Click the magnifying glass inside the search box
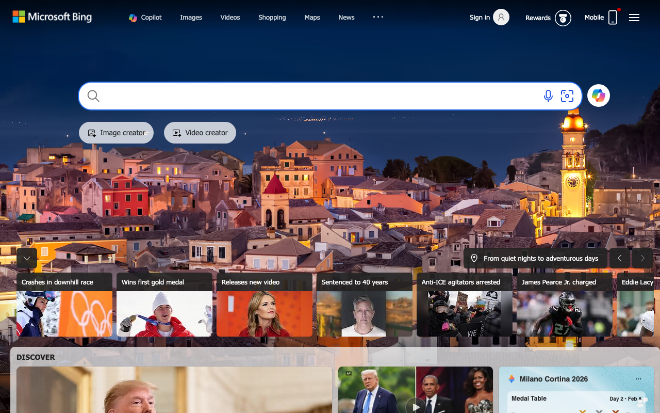 click(93, 96)
